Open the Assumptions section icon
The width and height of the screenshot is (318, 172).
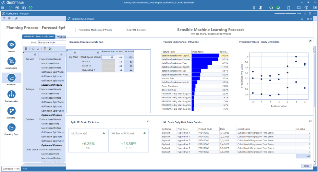click(11, 61)
